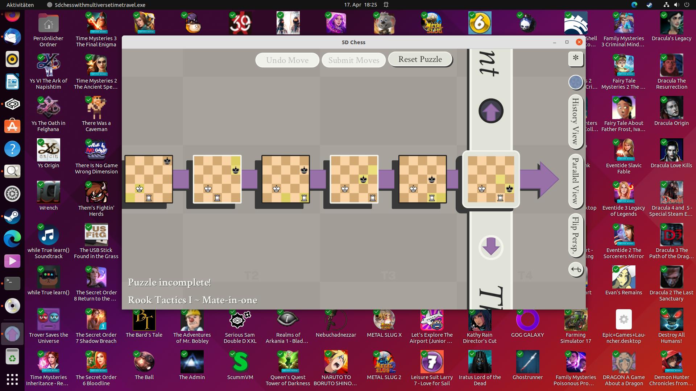Open the system status menu in top bar
This screenshot has width=696, height=391.
pyautogui.click(x=676, y=5)
